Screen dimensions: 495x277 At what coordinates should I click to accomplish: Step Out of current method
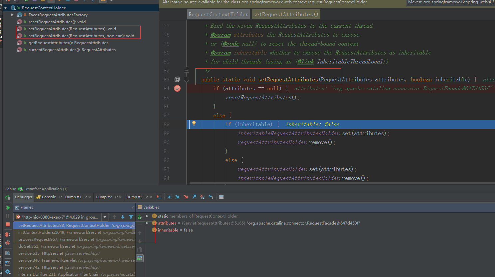[x=194, y=197]
